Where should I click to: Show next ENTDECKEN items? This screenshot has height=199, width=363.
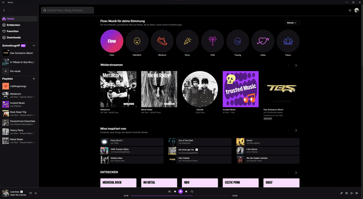[x=296, y=173]
